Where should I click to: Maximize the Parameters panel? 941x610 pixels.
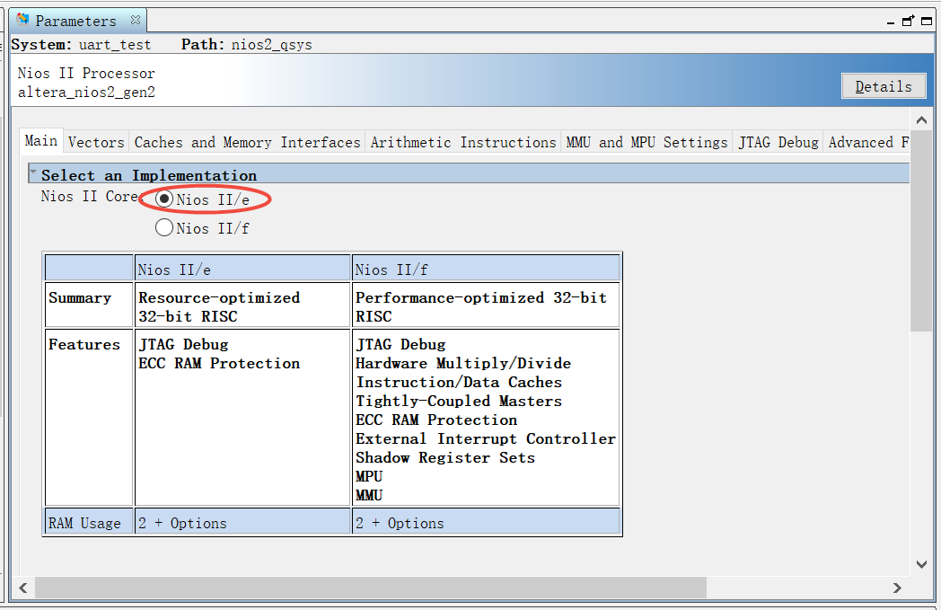(x=927, y=21)
